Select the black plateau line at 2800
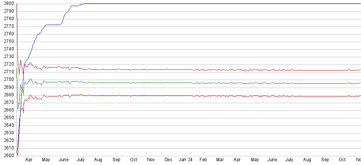This screenshot has width=361, height=165. coord(228,4)
